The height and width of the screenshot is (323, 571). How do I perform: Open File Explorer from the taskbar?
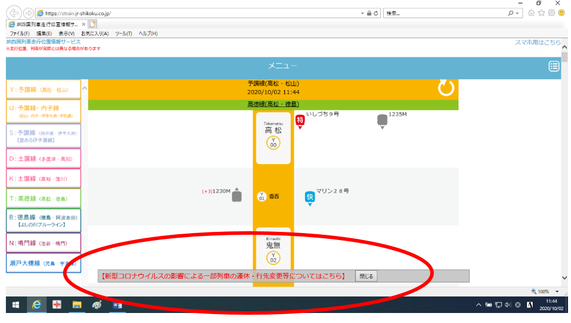[77, 305]
